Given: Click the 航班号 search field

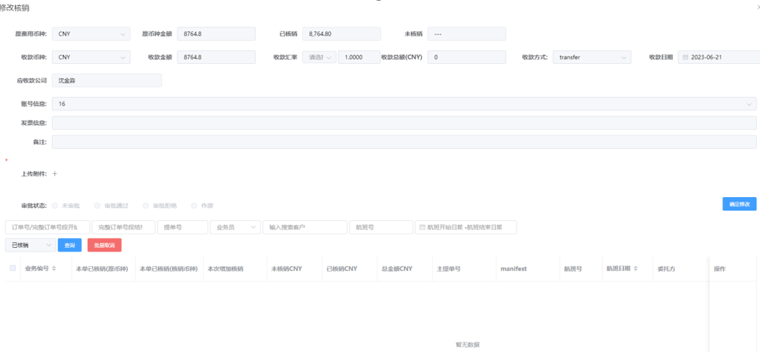Looking at the screenshot, I should tap(381, 227).
